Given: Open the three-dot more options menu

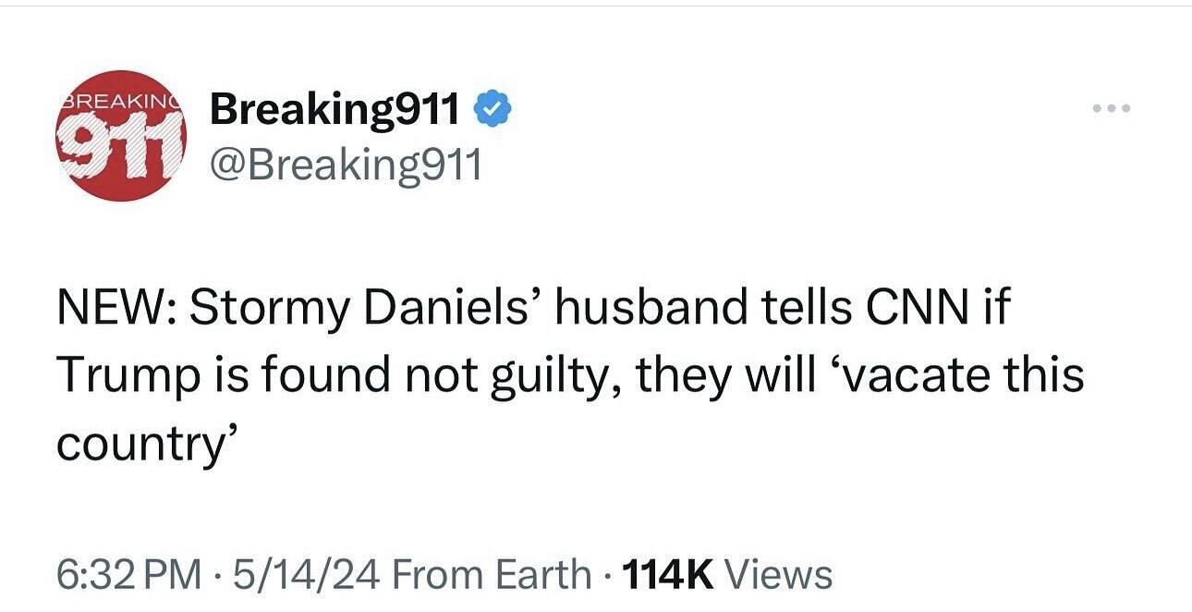Looking at the screenshot, I should 1111,109.
